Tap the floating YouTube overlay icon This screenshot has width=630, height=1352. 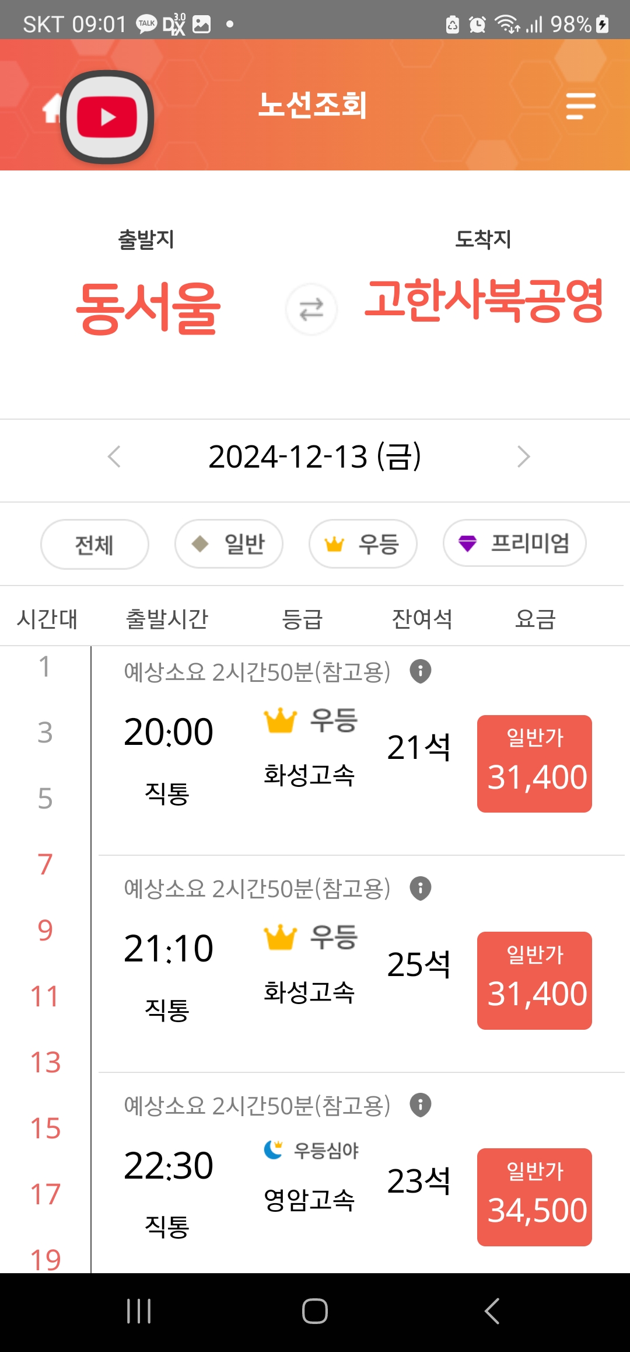[x=107, y=117]
